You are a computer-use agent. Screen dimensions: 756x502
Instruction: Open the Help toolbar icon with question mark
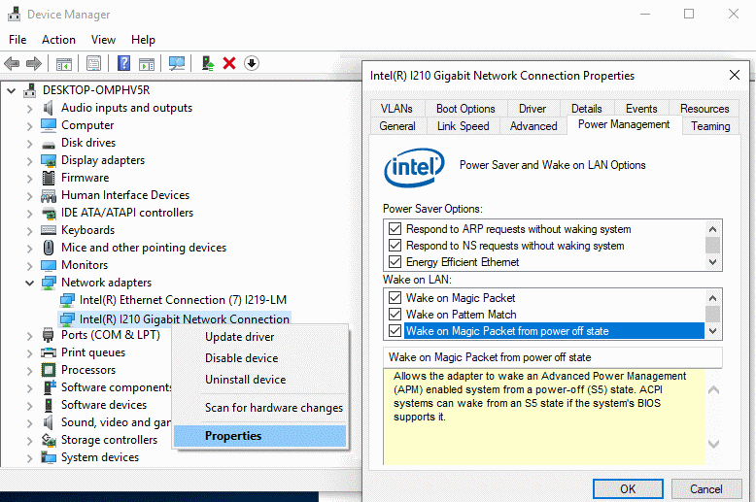[124, 63]
